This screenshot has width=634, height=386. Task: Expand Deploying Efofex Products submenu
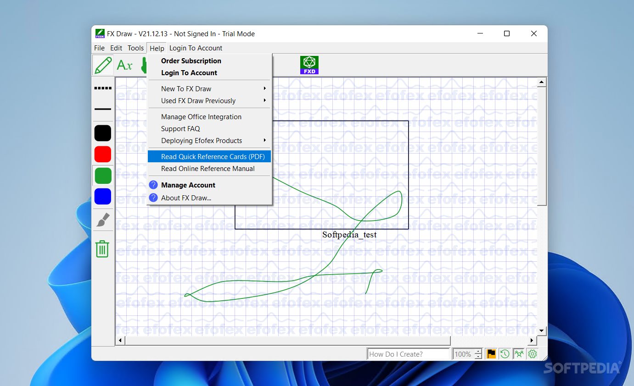point(210,140)
